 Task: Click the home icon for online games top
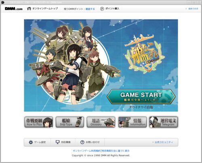pyautogui.click(x=29, y=8)
